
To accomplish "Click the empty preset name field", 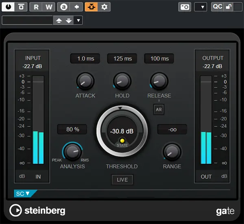I will pyautogui.click(x=27, y=20).
